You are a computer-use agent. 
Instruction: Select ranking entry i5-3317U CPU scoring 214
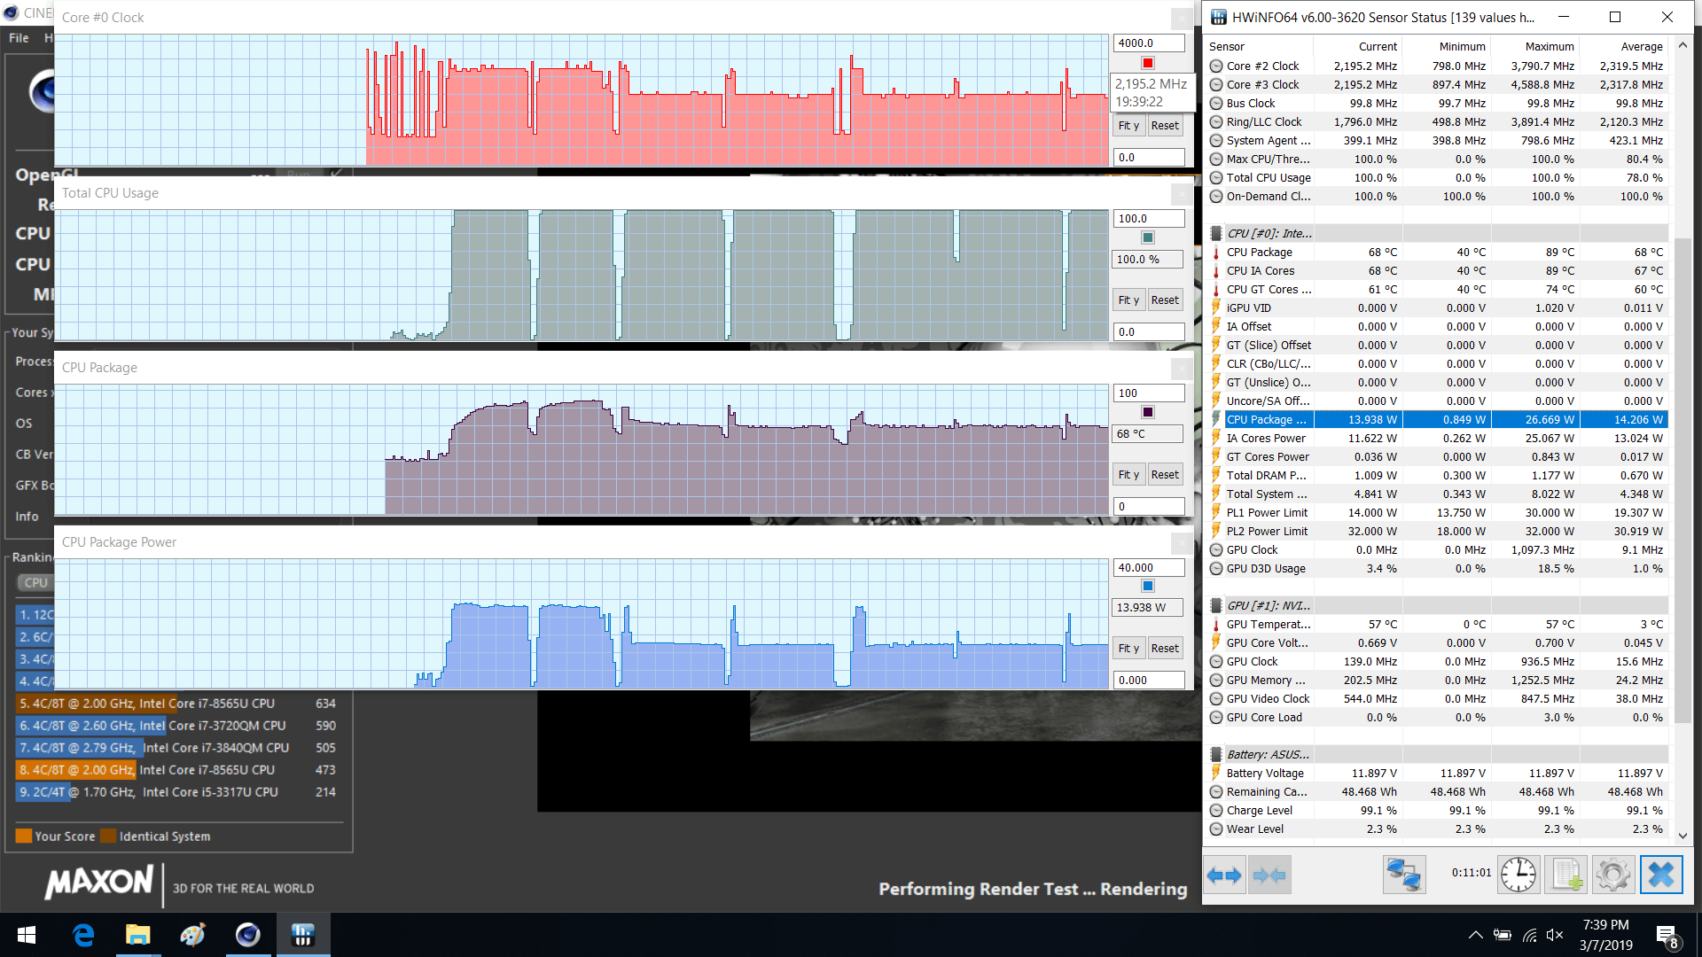(x=177, y=792)
